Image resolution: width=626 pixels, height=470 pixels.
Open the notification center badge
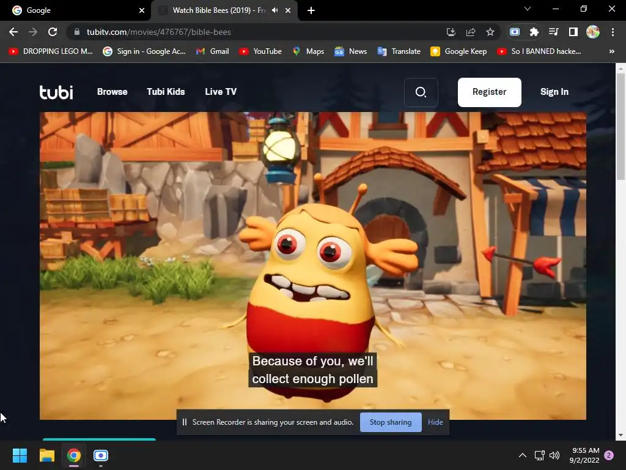point(609,455)
